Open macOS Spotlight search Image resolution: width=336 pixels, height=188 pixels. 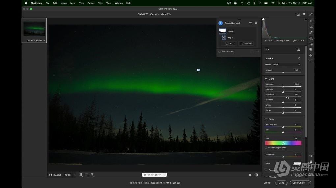tap(279, 3)
